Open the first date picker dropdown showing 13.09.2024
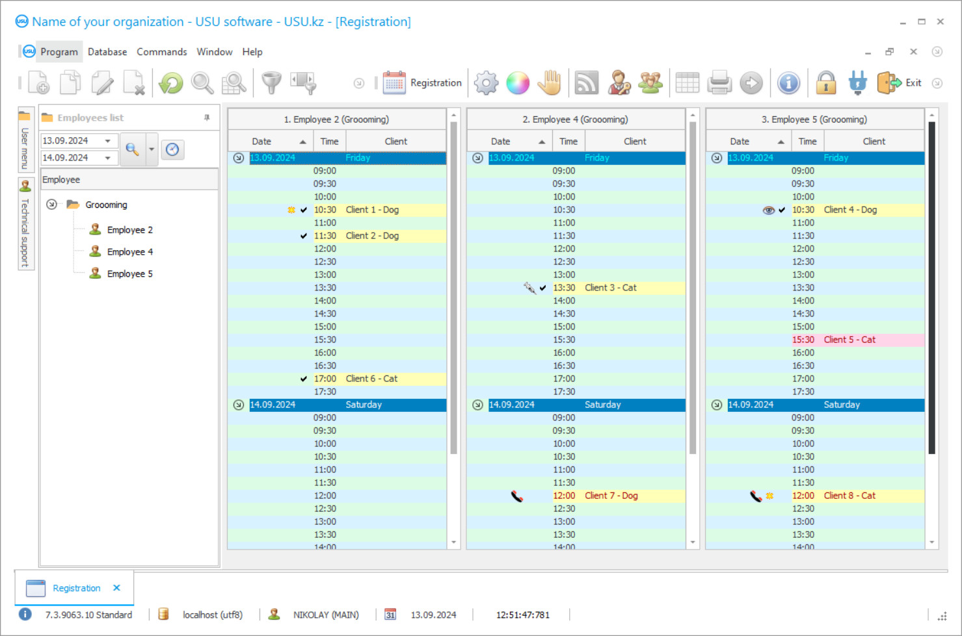This screenshot has width=962, height=636. tap(109, 140)
